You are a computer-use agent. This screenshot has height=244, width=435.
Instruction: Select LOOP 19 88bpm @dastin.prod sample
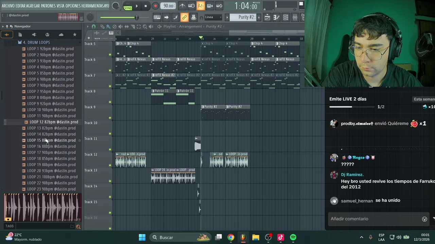pos(51,165)
